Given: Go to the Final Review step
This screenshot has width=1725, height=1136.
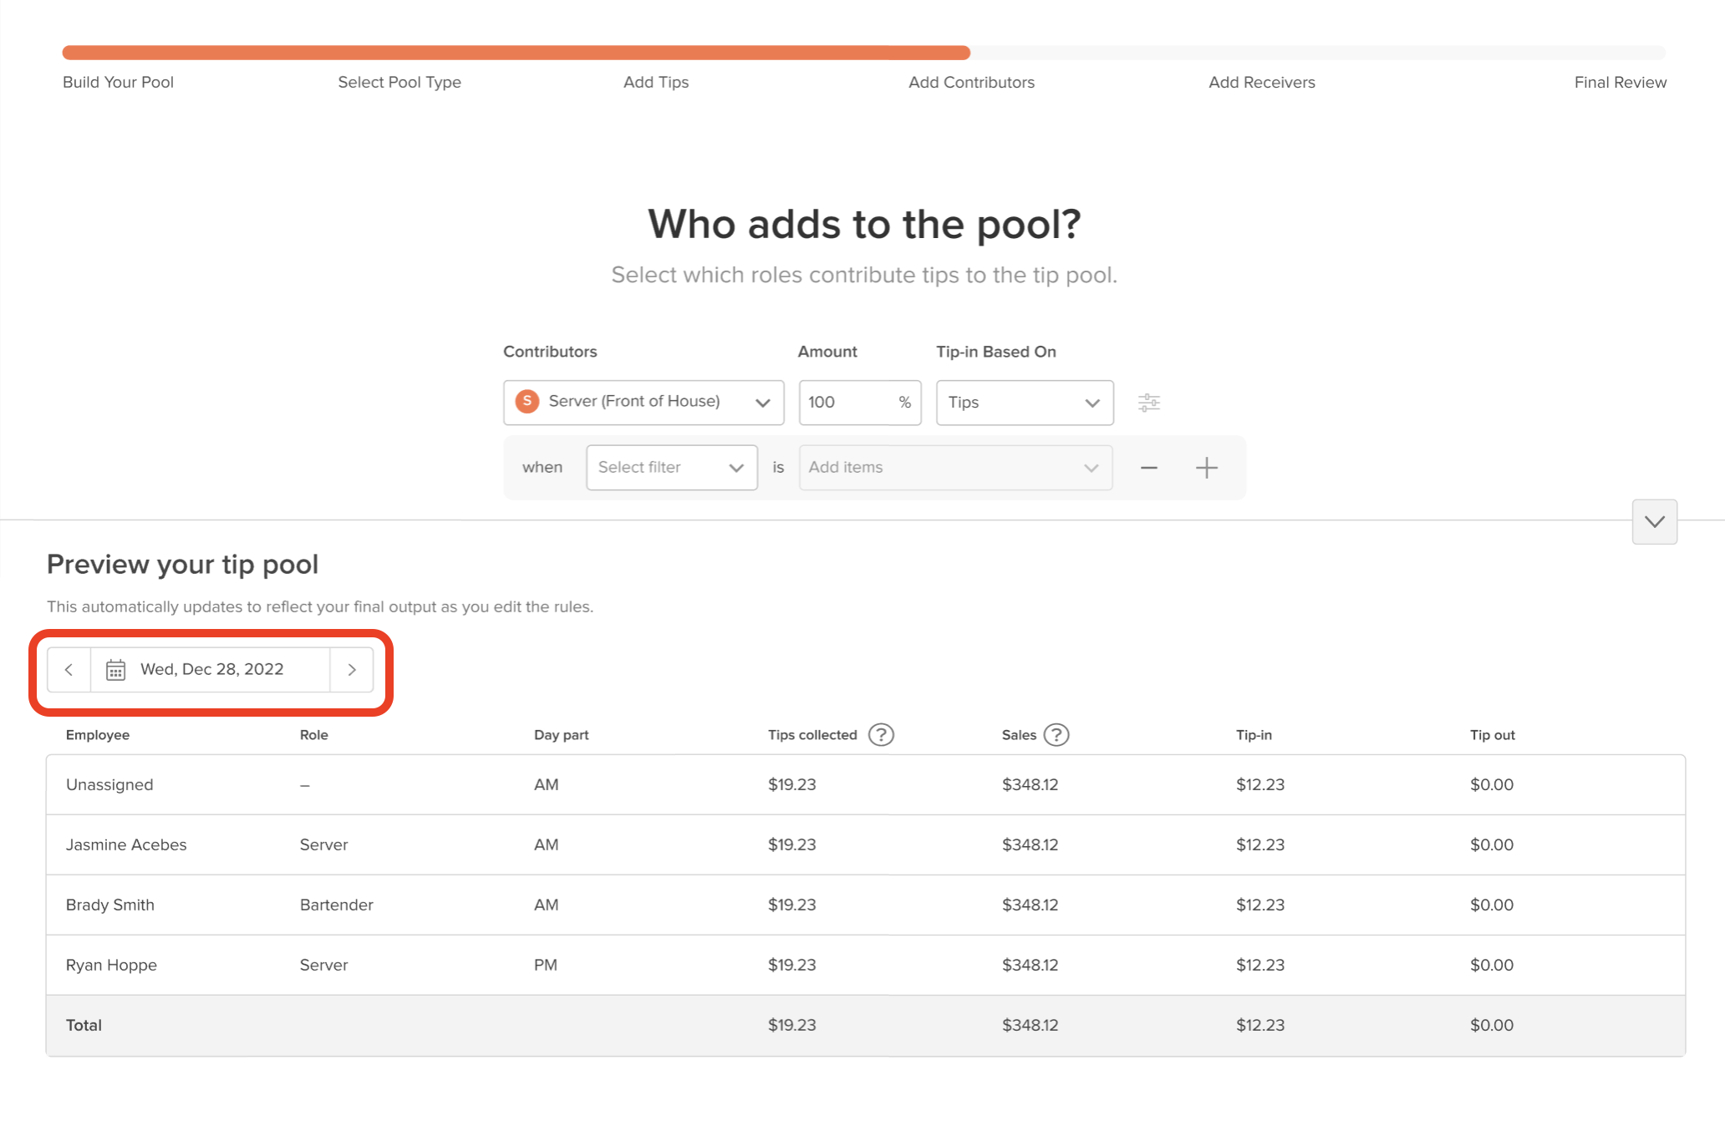Looking at the screenshot, I should (x=1620, y=82).
